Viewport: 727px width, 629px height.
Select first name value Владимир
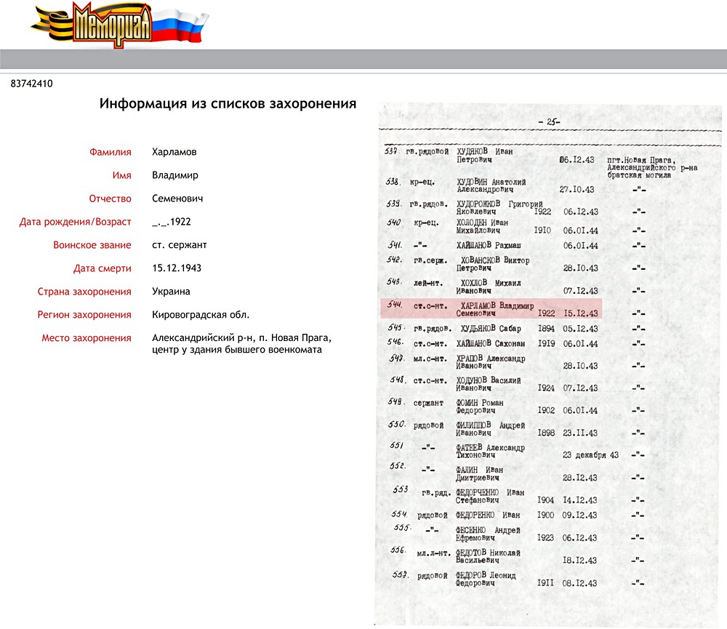click(175, 175)
